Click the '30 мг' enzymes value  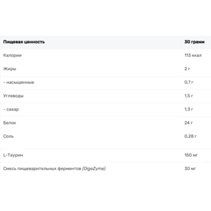click(190, 169)
